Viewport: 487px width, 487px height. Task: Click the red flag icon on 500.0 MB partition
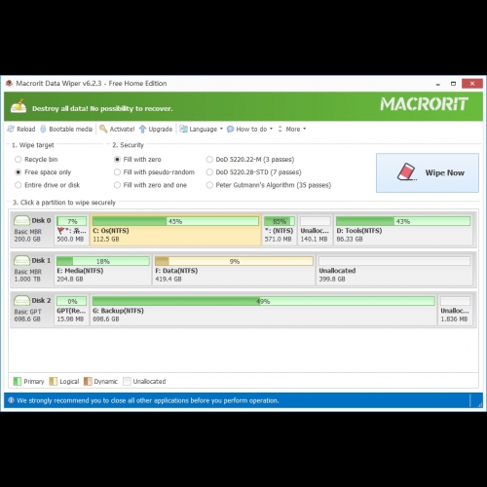pos(60,231)
